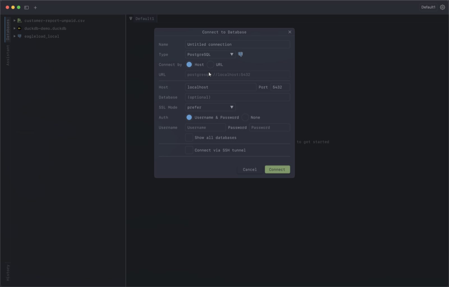Click the filter icon on Default1 tab
The width and height of the screenshot is (449, 287).
pyautogui.click(x=131, y=18)
